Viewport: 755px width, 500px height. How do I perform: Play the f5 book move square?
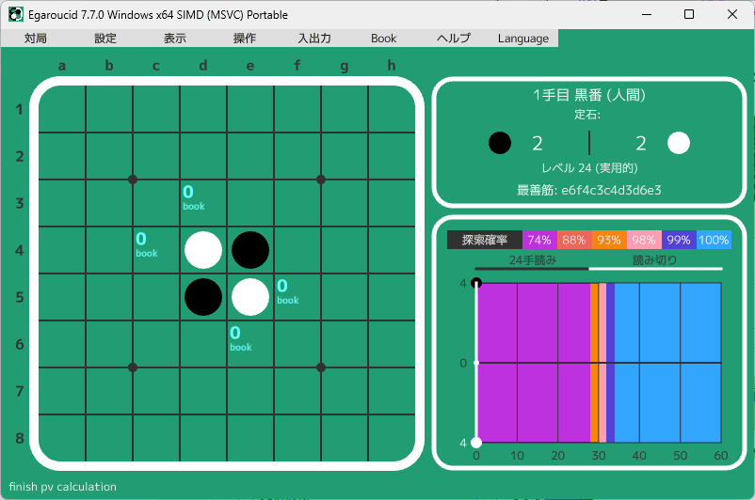[297, 296]
